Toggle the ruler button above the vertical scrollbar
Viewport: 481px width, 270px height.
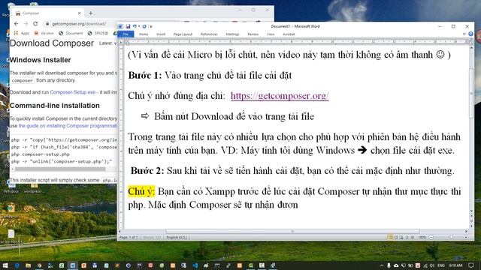coord(471,43)
